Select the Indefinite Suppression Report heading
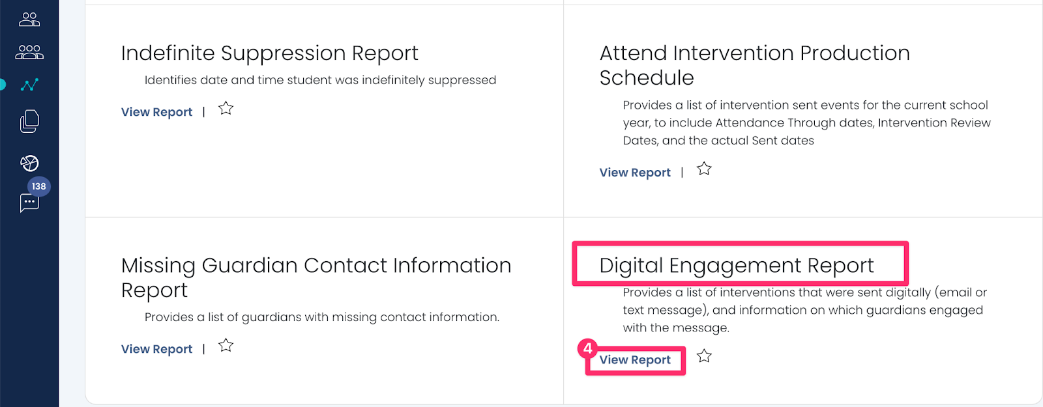The height and width of the screenshot is (407, 1043). point(270,53)
